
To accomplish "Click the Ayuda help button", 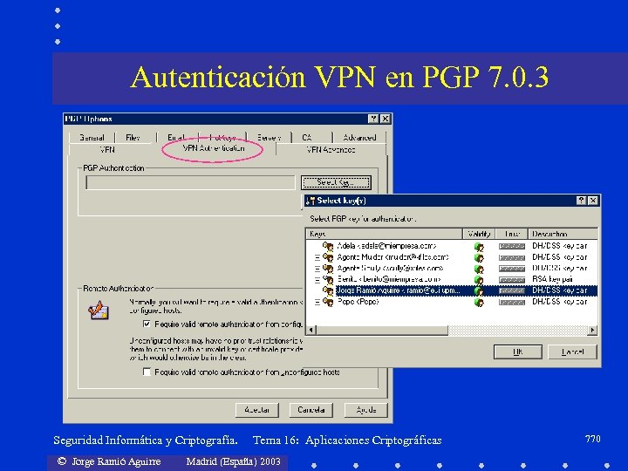I will coord(366,410).
